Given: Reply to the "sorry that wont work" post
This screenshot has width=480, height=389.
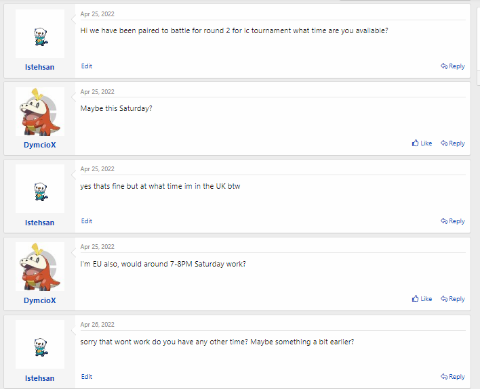Looking at the screenshot, I should 452,377.
